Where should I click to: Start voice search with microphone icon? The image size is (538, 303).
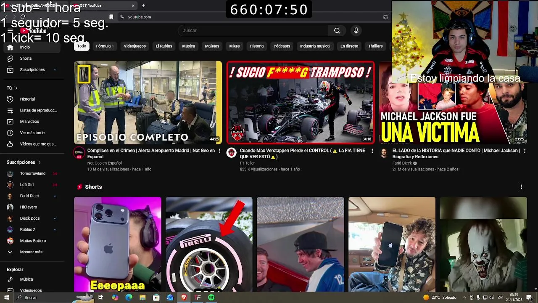pos(356,30)
